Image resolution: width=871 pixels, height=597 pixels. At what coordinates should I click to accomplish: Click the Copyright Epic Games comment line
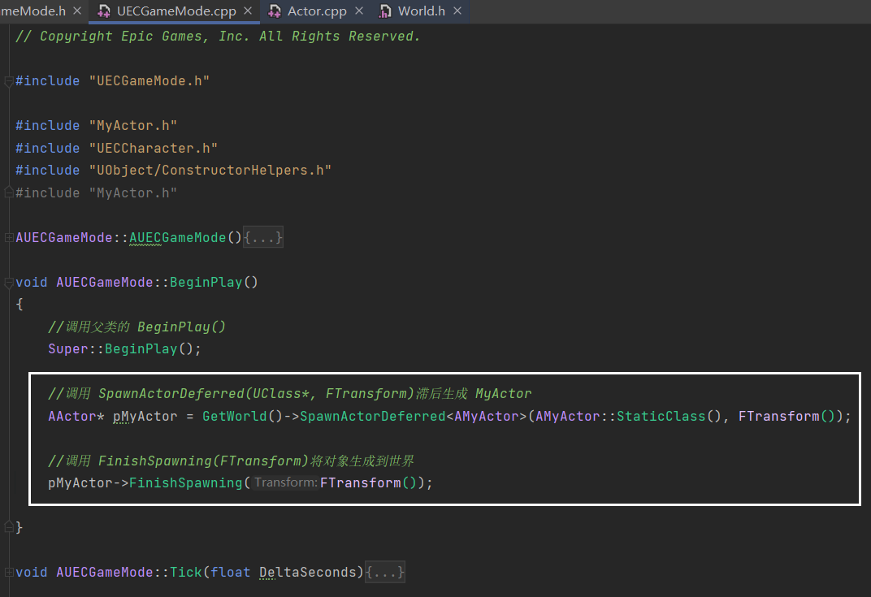(x=218, y=36)
